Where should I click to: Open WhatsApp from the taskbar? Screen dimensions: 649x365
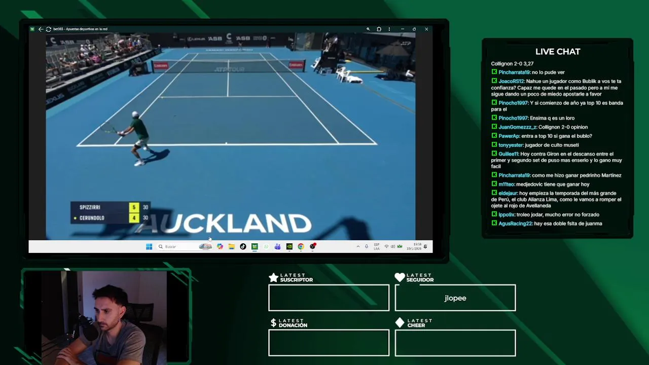[266, 246]
